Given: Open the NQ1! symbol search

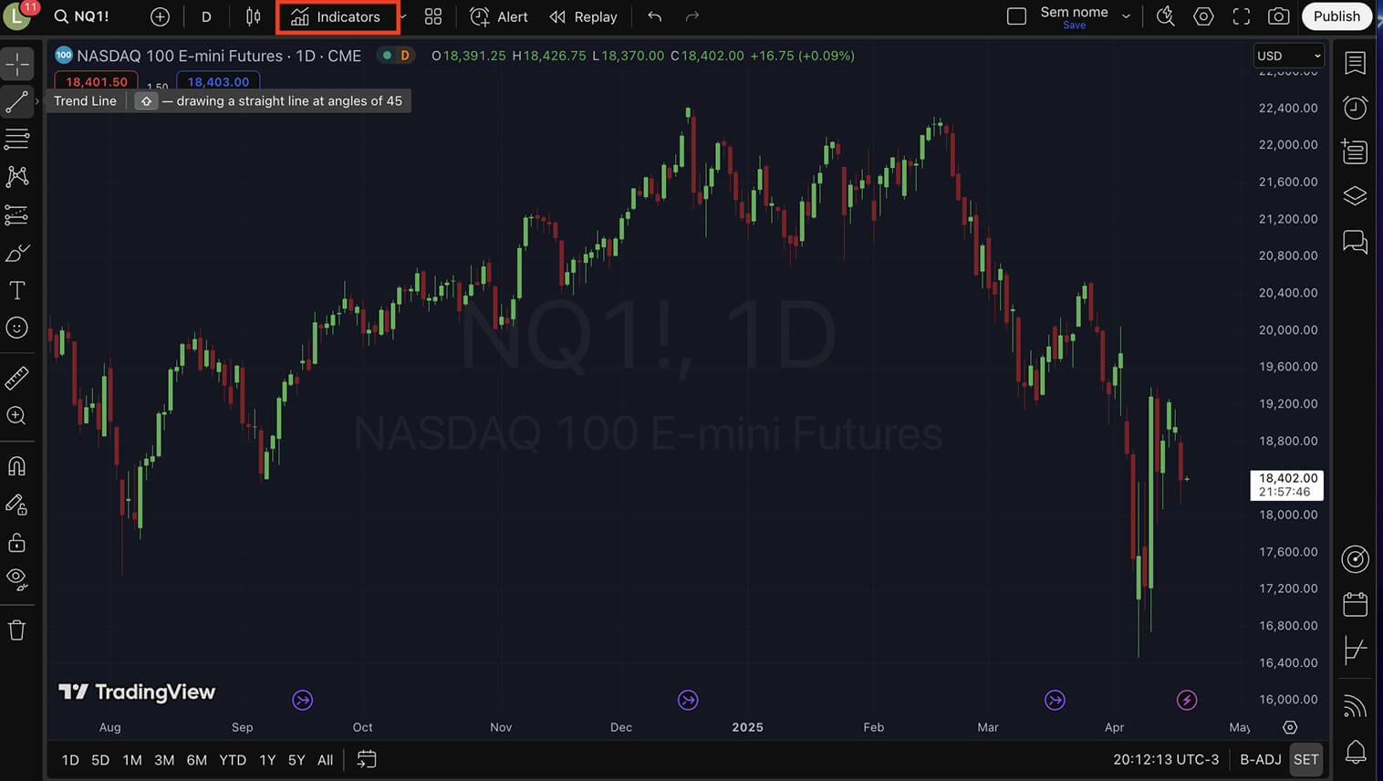Looking at the screenshot, I should point(82,16).
